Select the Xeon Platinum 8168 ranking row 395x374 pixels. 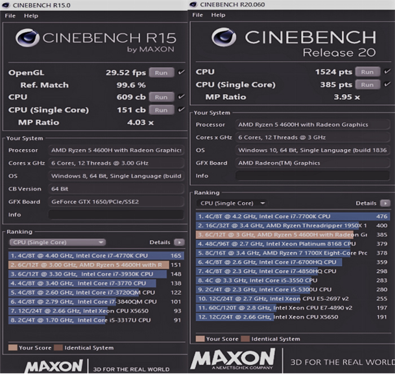point(293,243)
